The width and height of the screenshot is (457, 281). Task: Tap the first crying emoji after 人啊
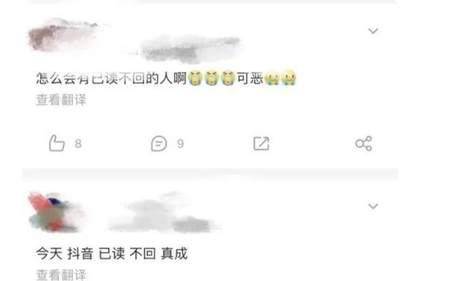point(195,78)
